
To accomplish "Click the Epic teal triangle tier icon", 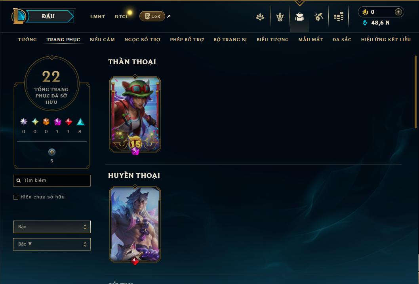I will pyautogui.click(x=80, y=122).
